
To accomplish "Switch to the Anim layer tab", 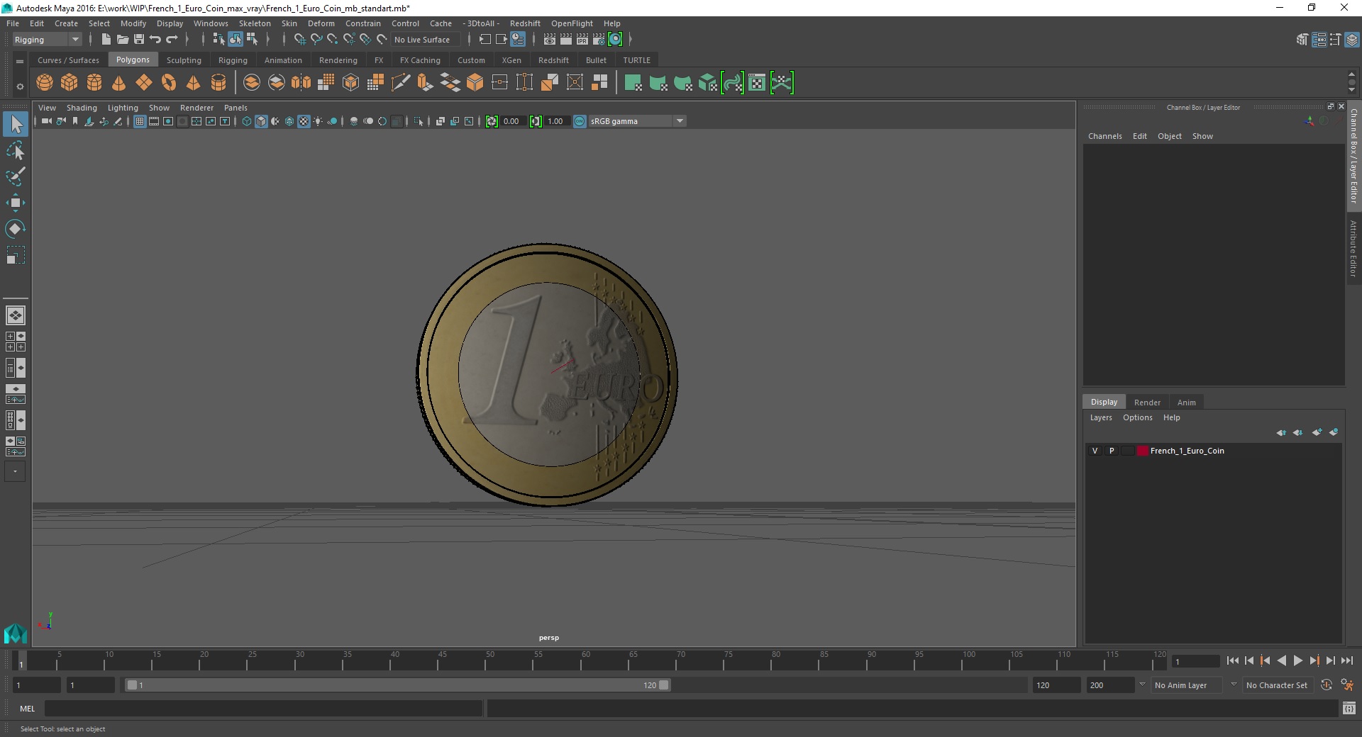I will [x=1187, y=402].
